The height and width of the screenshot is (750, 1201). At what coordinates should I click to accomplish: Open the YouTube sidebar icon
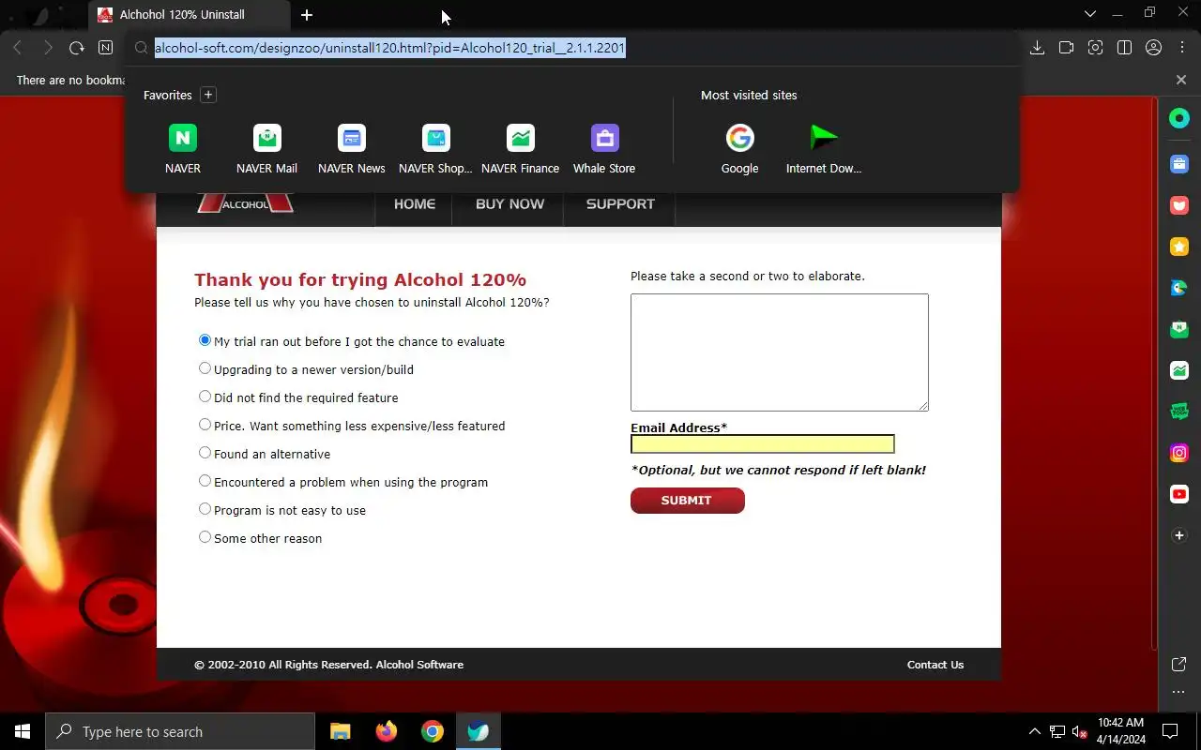click(x=1179, y=494)
